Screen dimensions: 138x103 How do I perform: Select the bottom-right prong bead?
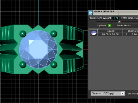coord(54,65)
